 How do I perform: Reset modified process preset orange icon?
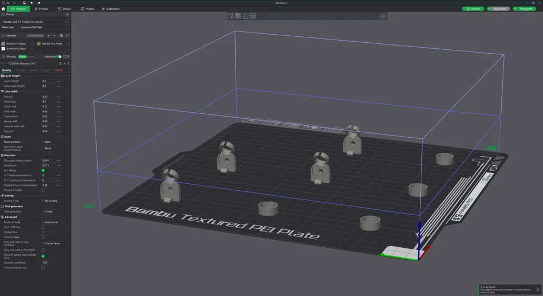click(3, 63)
